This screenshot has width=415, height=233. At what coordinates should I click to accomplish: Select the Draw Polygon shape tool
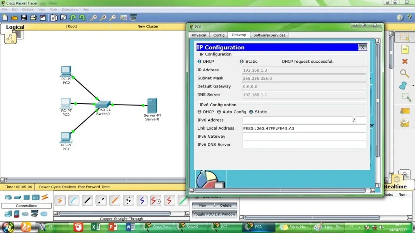point(403,86)
